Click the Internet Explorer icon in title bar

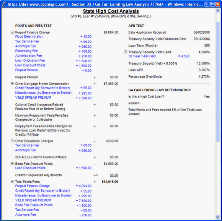4,4
